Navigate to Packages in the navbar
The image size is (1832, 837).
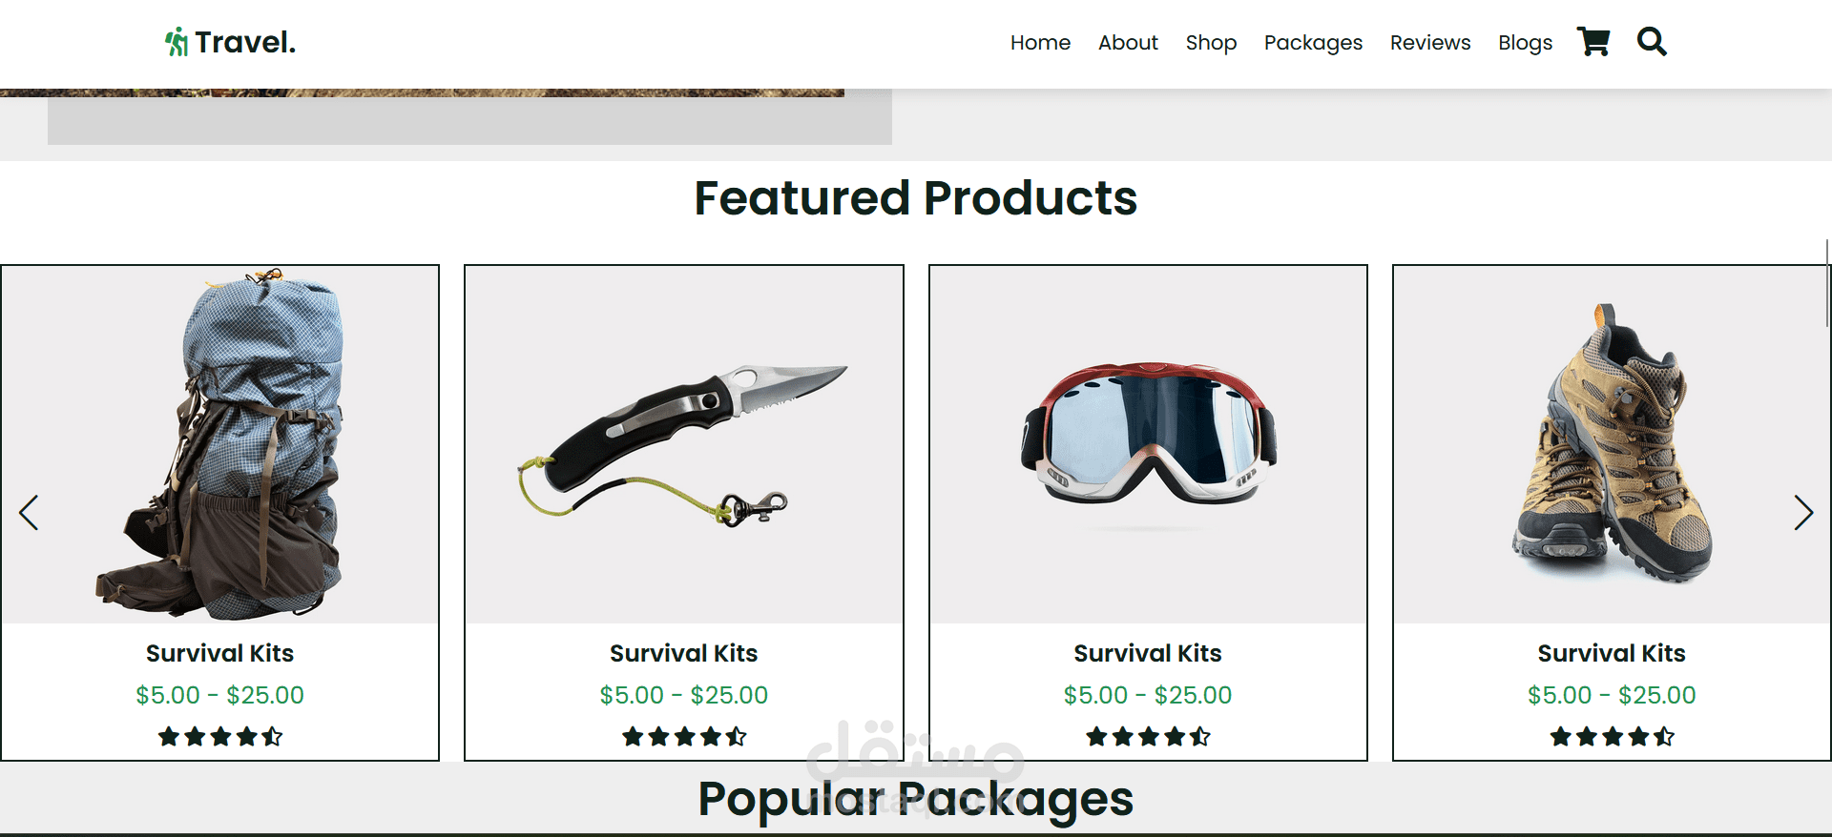coord(1313,43)
